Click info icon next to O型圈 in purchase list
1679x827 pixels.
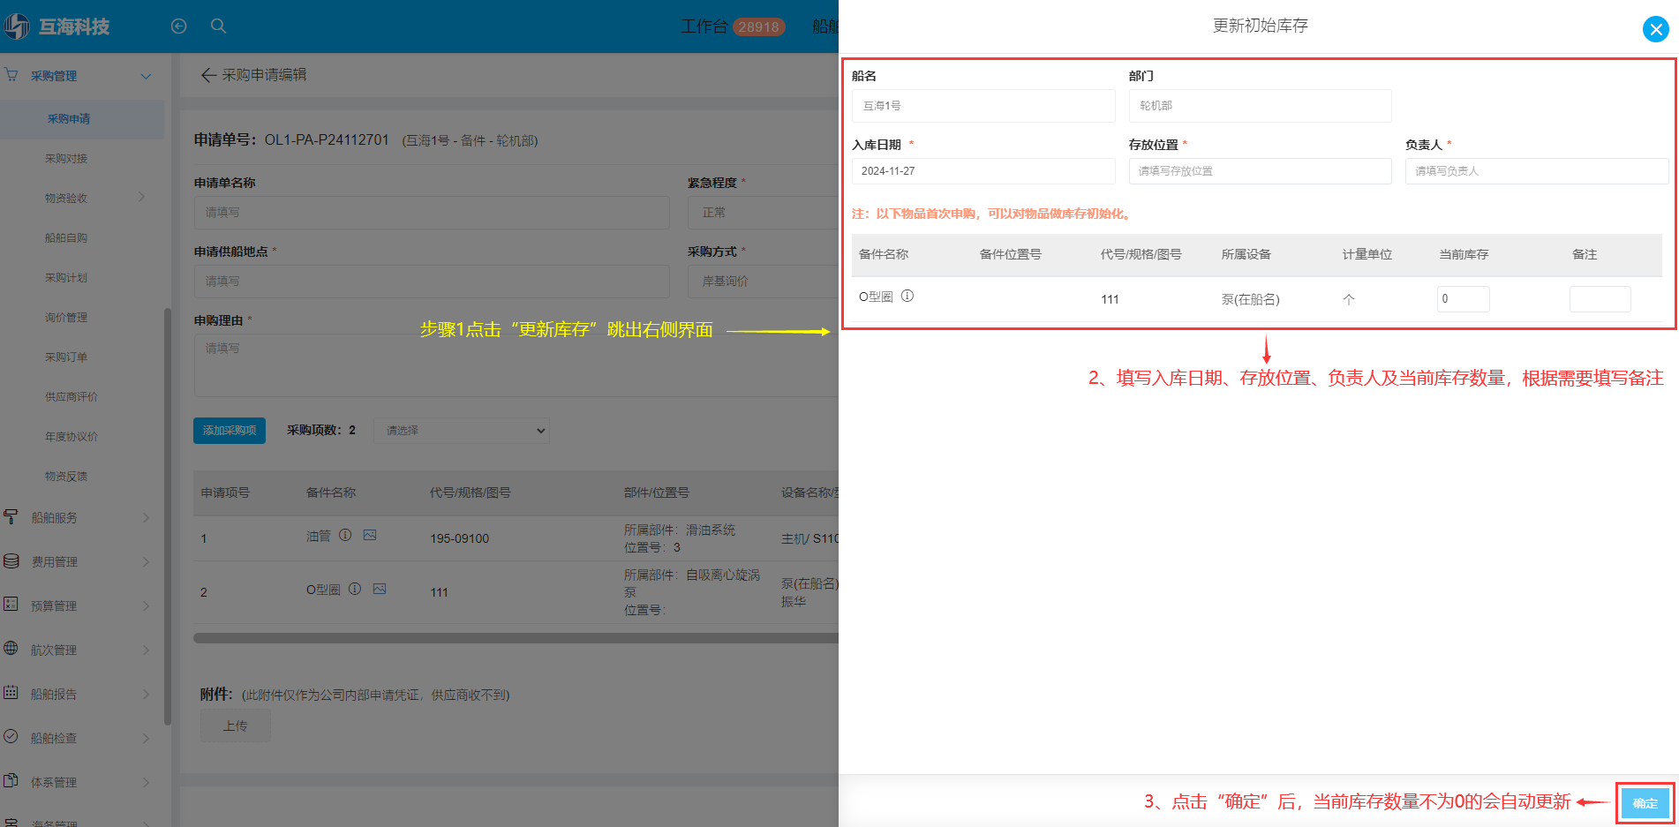click(355, 589)
